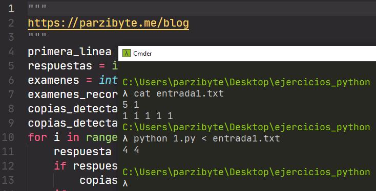Select line number 3 in the editor gutter
The width and height of the screenshot is (376, 191).
click(11, 37)
